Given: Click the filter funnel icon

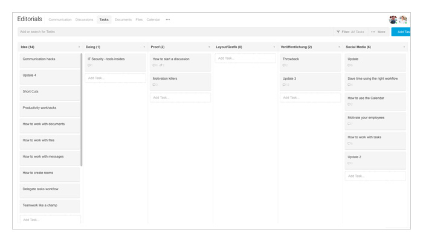Looking at the screenshot, I should pyautogui.click(x=338, y=32).
